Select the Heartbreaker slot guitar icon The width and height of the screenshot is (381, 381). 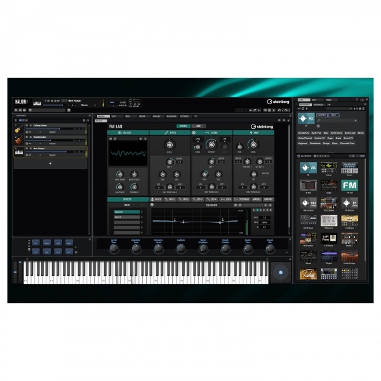point(18,140)
